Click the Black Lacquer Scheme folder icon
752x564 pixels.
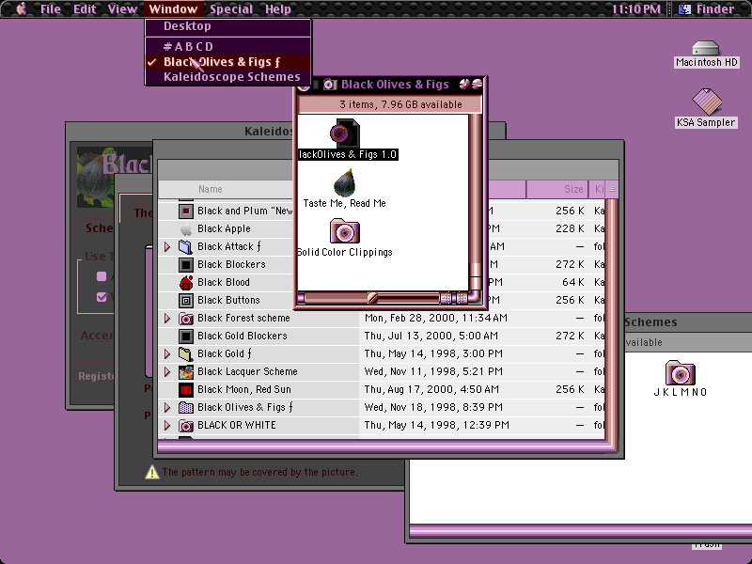click(186, 371)
